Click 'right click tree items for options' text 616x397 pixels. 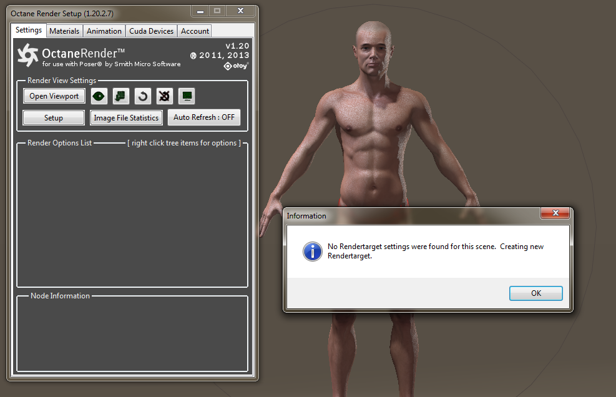(x=184, y=143)
